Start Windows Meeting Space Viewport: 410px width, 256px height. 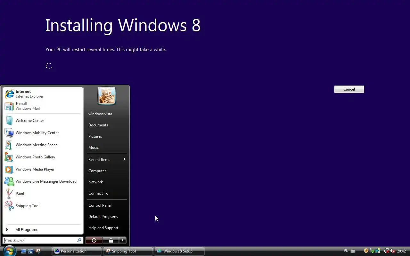(x=43, y=145)
